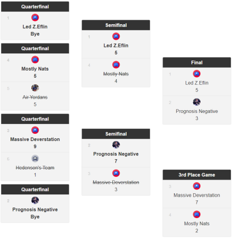Click Prognosis Negative avatar in Final box
Image resolution: width=233 pixels, height=239 pixels.
pyautogui.click(x=197, y=102)
